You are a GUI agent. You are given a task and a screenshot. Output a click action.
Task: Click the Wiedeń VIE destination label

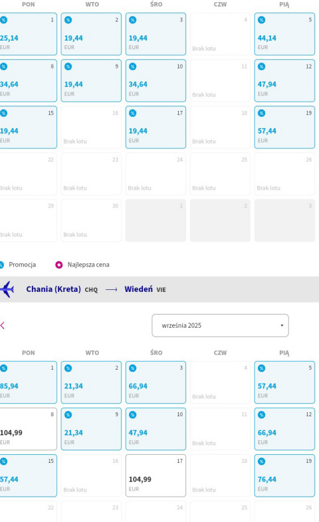point(145,289)
